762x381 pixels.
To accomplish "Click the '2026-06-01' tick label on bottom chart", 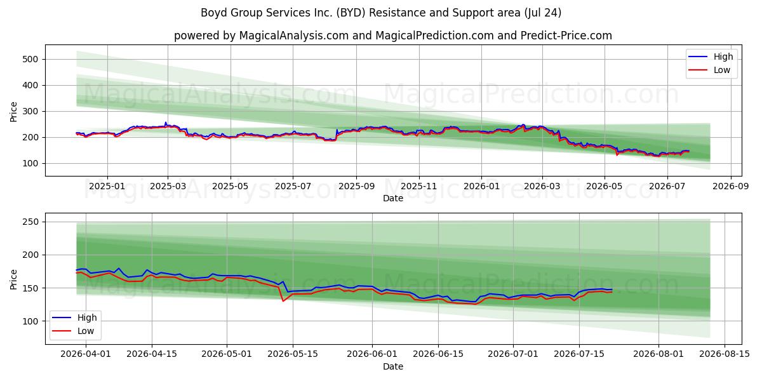I will click(x=373, y=356).
